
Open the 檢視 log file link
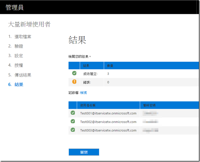coord(83,93)
